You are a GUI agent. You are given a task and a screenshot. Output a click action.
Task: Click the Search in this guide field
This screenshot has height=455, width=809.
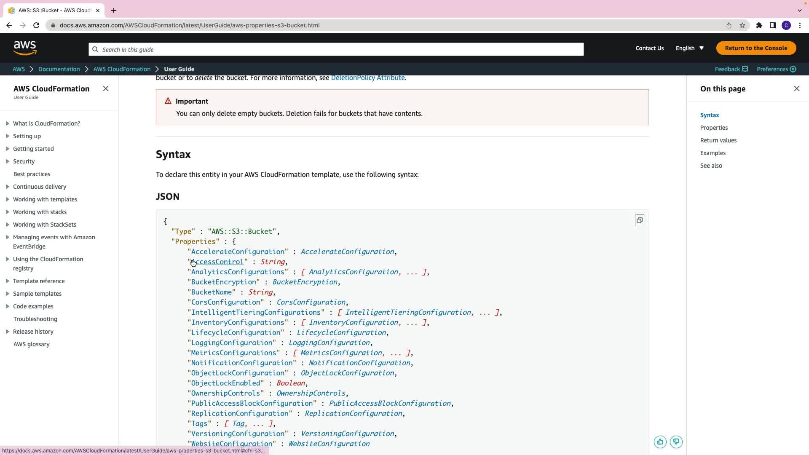[336, 49]
